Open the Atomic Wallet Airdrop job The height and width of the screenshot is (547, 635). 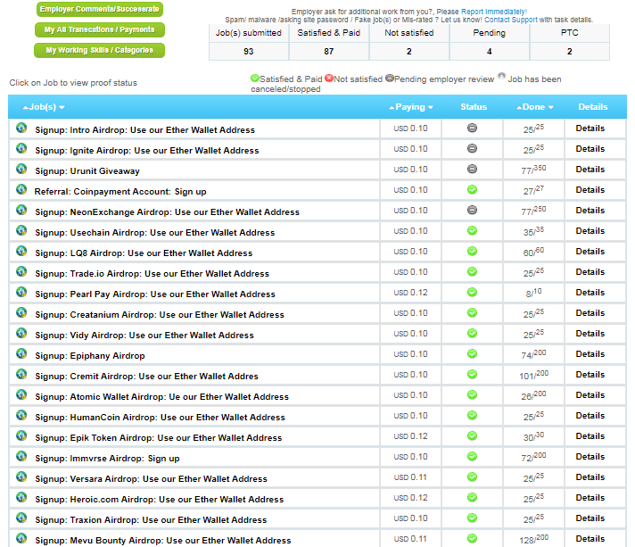coord(162,397)
